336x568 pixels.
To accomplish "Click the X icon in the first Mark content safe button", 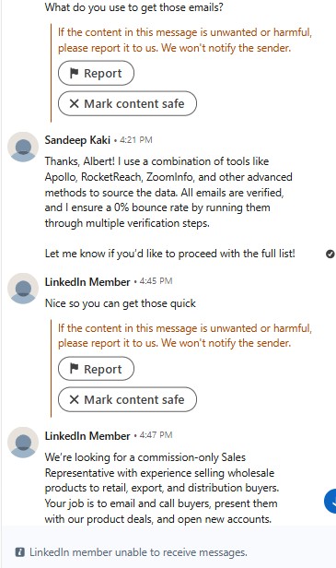I will pyautogui.click(x=74, y=103).
